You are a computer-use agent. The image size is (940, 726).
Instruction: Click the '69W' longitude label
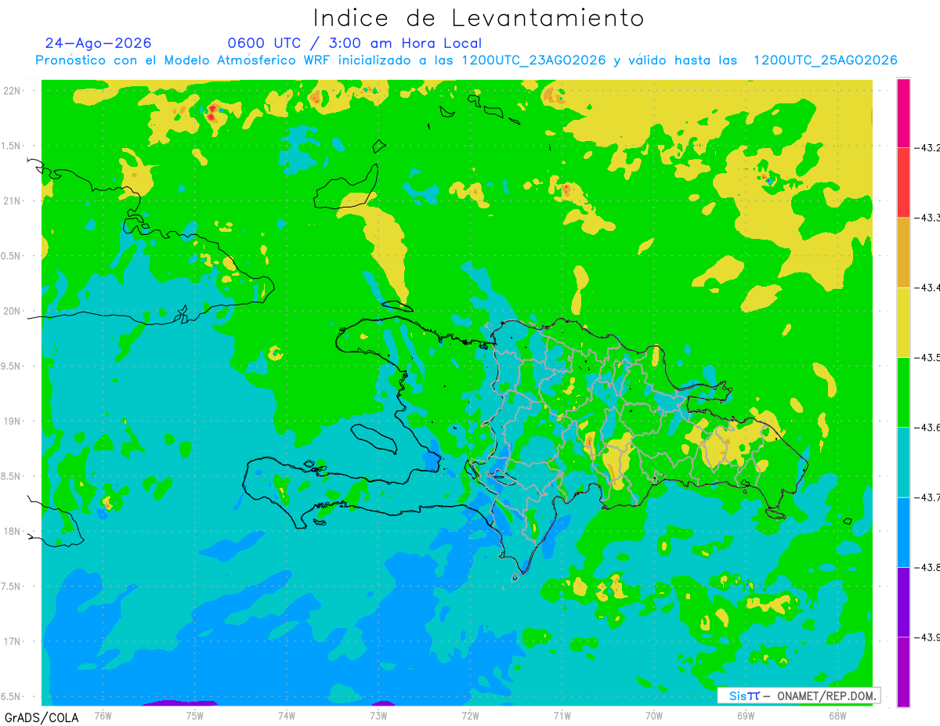tap(746, 715)
